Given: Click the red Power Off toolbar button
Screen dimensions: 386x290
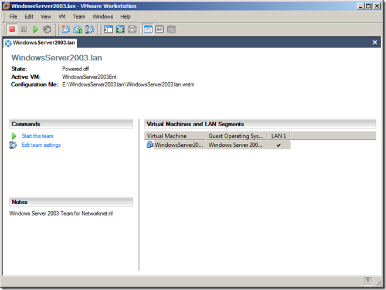Looking at the screenshot, I should tap(12, 29).
